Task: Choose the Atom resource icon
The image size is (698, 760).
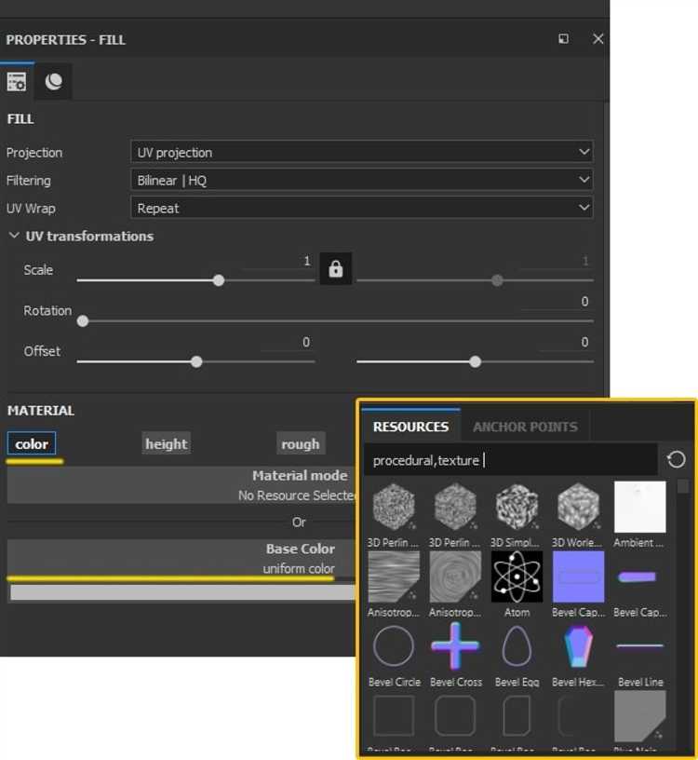Action: pyautogui.click(x=517, y=577)
